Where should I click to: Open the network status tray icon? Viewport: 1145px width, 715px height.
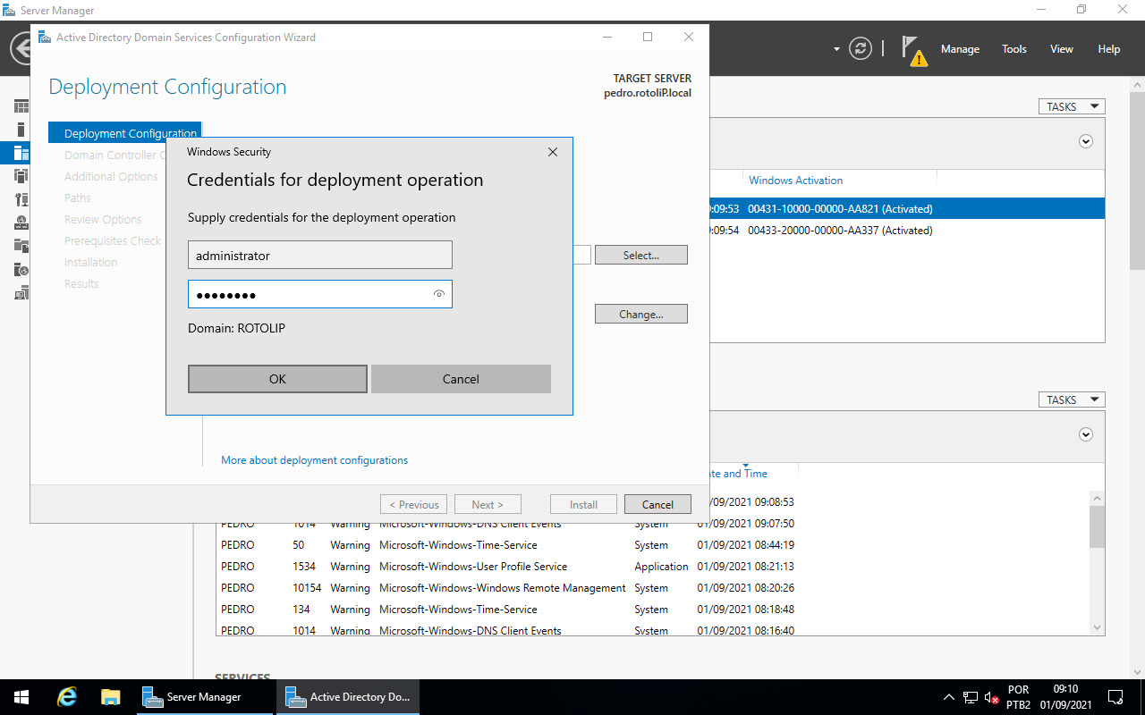click(x=970, y=696)
